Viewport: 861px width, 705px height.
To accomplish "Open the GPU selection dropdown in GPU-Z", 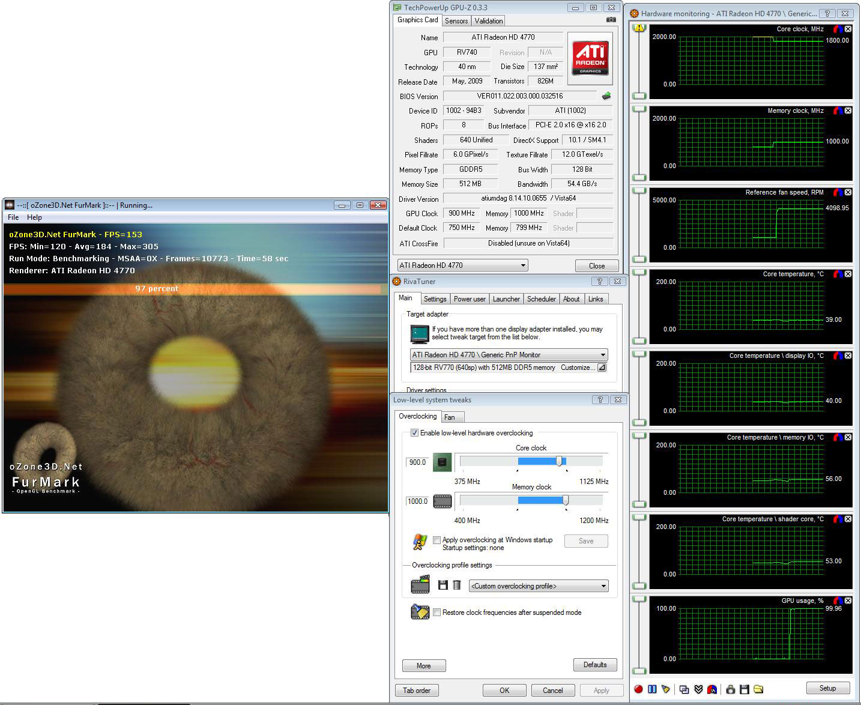I will [x=462, y=265].
